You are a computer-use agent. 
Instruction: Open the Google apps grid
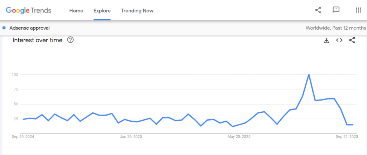pyautogui.click(x=358, y=10)
